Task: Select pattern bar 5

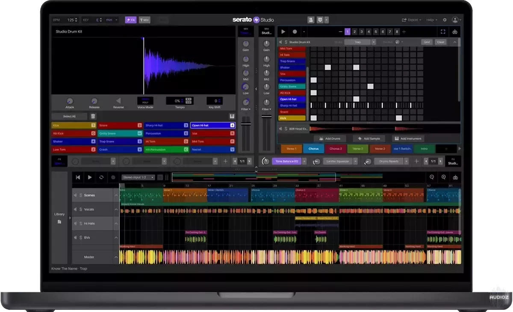Action: point(376,32)
